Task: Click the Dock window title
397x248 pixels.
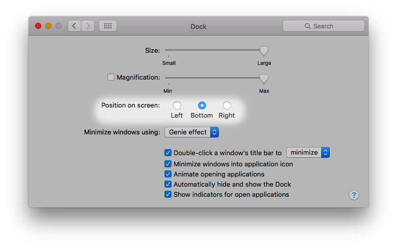Action: point(198,26)
